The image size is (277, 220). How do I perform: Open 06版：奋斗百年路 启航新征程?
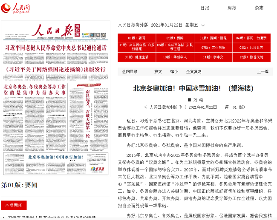175,47
